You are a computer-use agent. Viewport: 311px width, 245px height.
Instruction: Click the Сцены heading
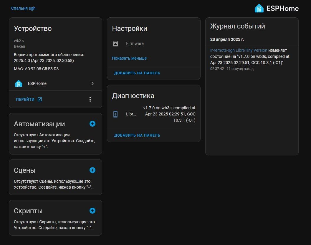pos(25,170)
